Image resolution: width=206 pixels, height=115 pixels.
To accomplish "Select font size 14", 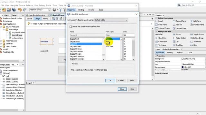I will 125,51.
